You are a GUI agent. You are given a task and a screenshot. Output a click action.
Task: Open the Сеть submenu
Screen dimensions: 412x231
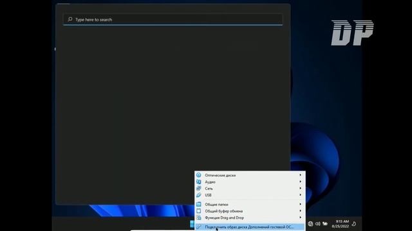click(250, 188)
